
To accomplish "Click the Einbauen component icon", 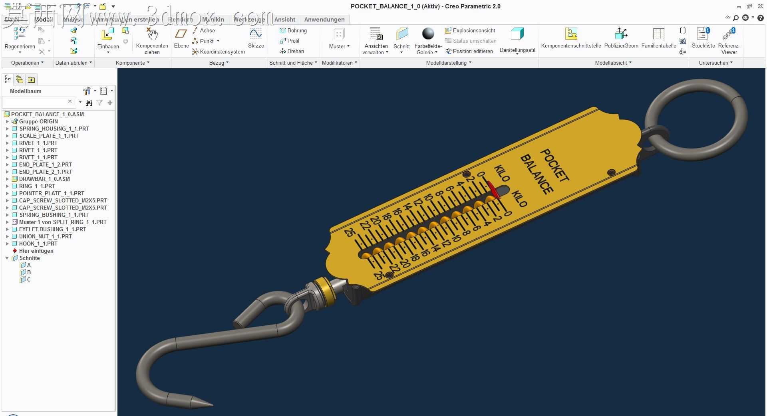I will (x=108, y=34).
